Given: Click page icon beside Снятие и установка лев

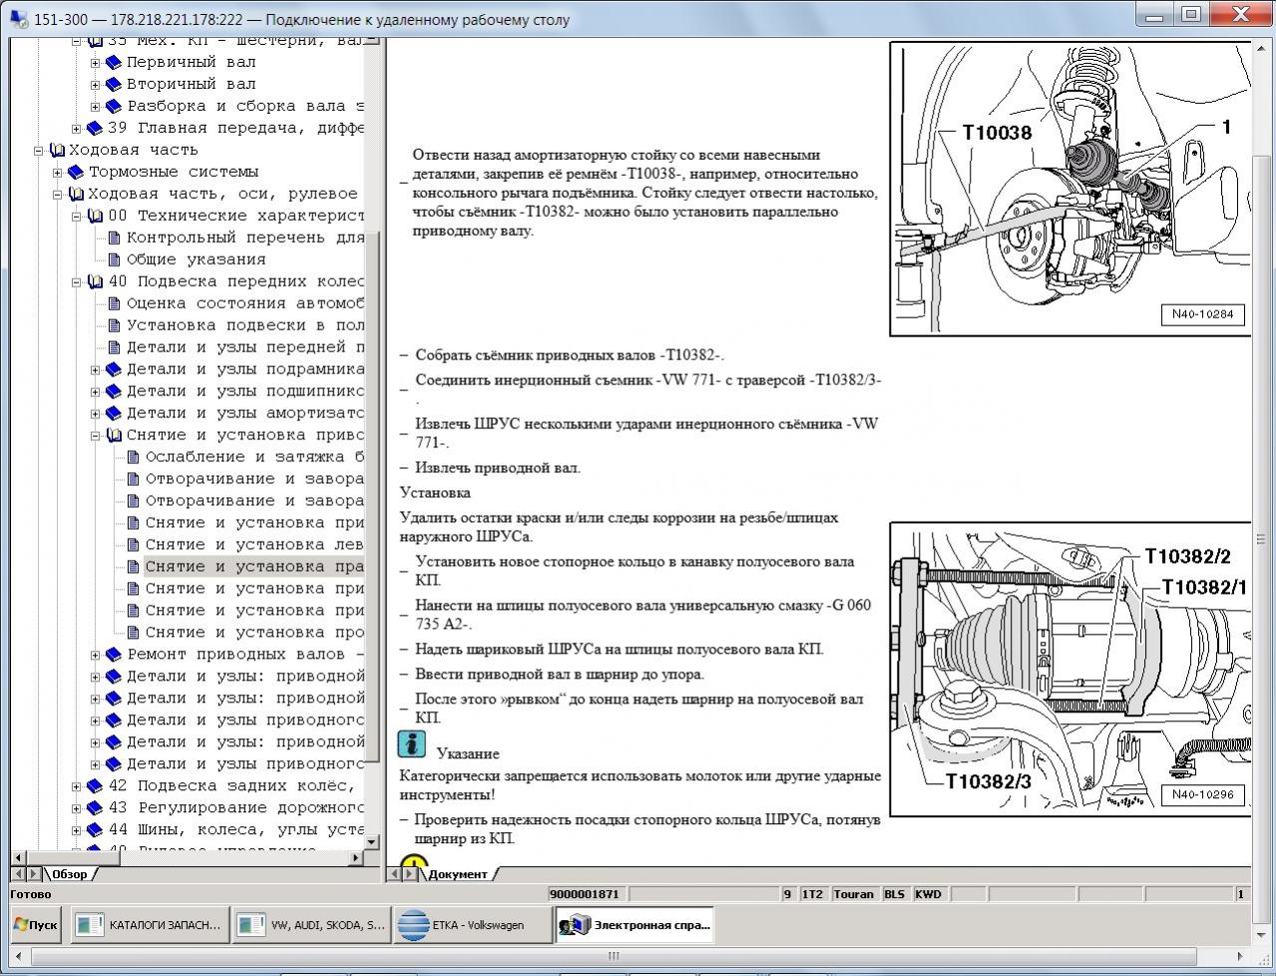Looking at the screenshot, I should pos(133,545).
